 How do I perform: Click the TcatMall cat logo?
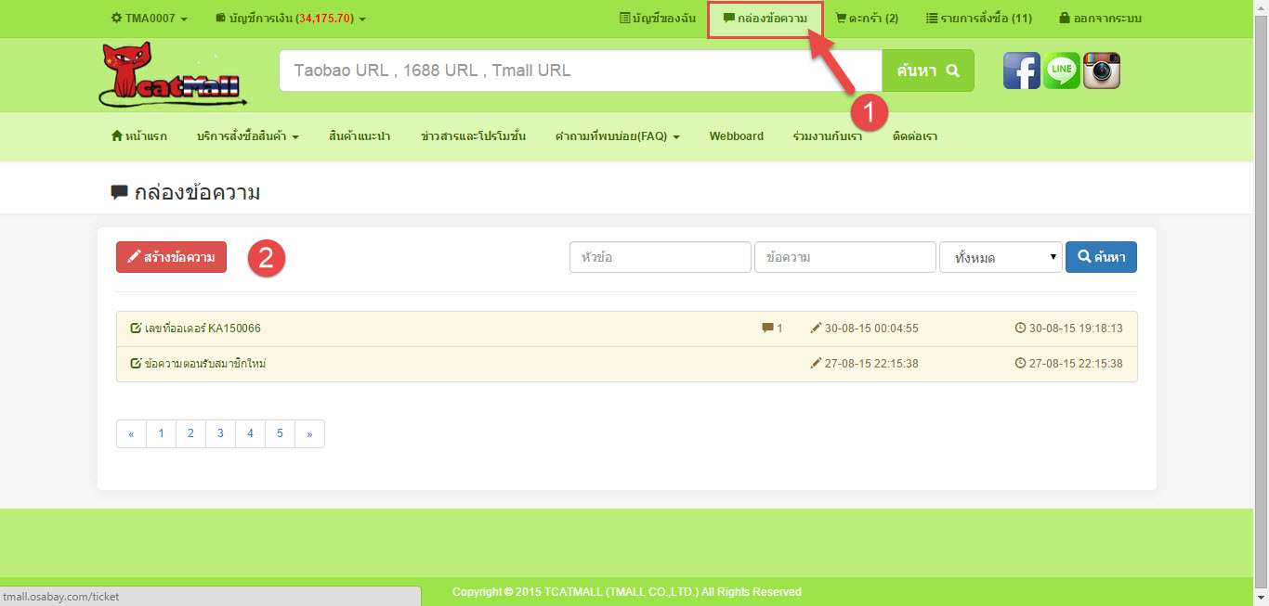(x=168, y=74)
